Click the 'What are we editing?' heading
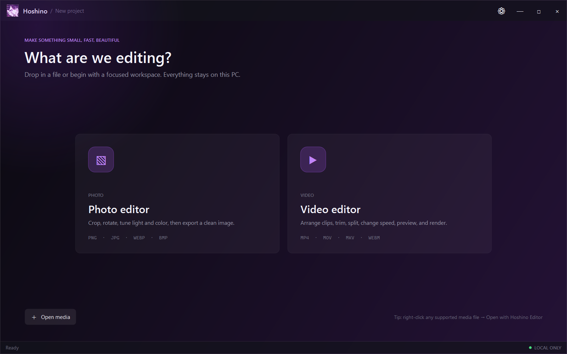The height and width of the screenshot is (354, 567). pyautogui.click(x=98, y=58)
